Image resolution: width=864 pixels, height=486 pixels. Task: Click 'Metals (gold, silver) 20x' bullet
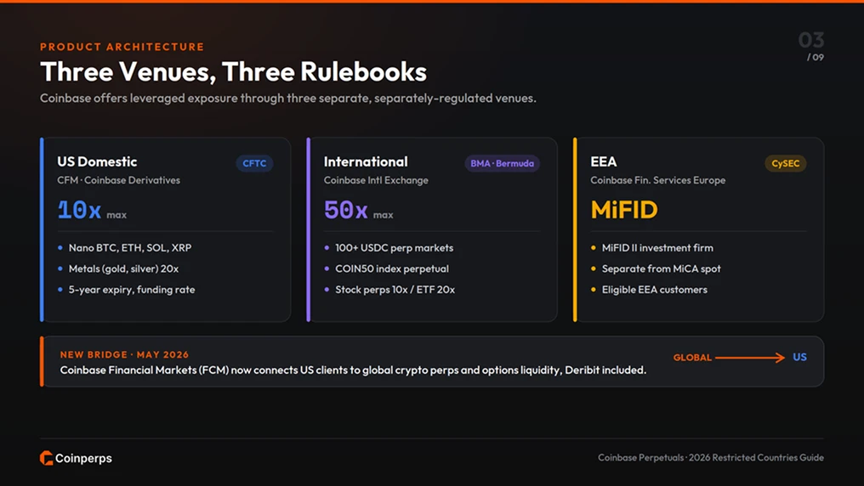pos(123,268)
